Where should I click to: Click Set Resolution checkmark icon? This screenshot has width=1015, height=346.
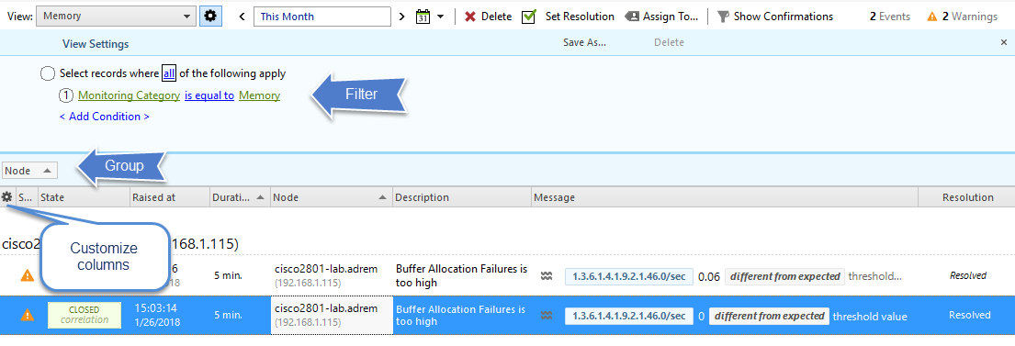pyautogui.click(x=529, y=17)
